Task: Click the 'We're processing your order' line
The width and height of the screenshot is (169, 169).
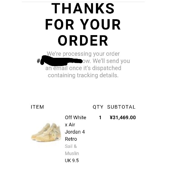Action: [x=83, y=54]
